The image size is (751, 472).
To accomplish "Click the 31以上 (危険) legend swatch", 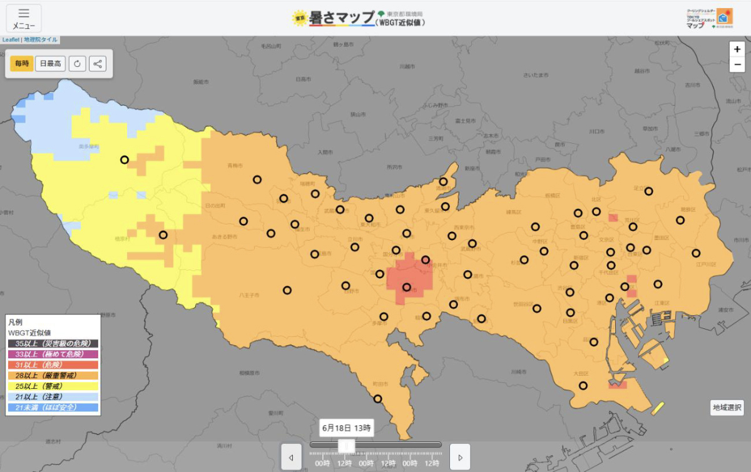I will (x=53, y=364).
